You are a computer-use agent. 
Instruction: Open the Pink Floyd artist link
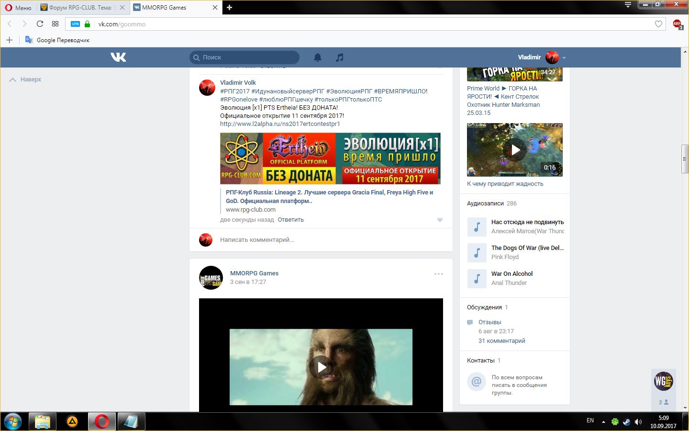point(505,257)
